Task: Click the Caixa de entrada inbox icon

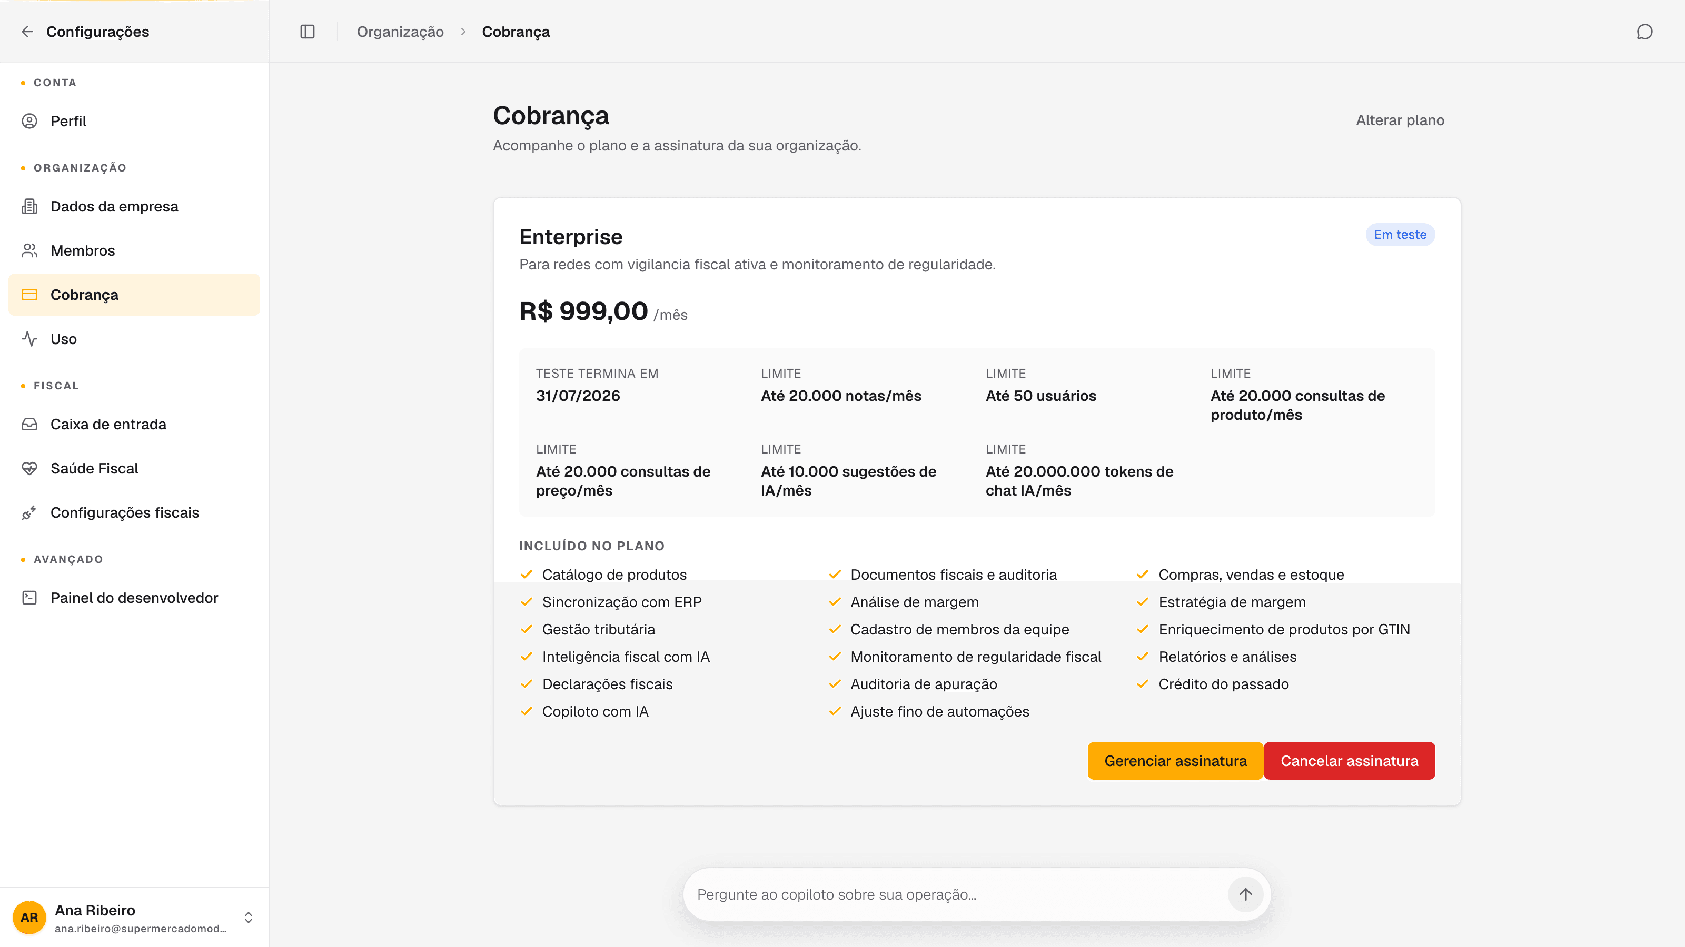Action: click(x=29, y=424)
